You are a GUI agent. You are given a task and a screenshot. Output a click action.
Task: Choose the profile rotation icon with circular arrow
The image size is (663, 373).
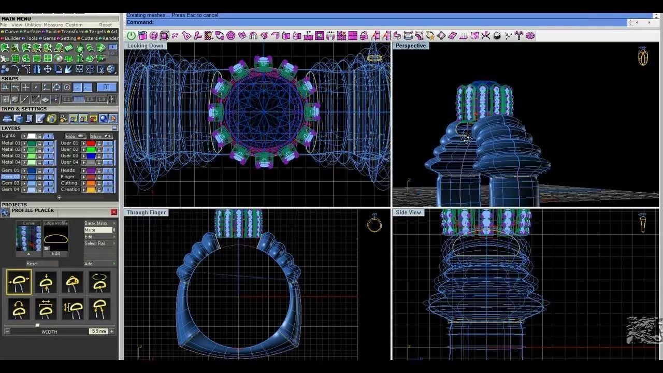99,282
